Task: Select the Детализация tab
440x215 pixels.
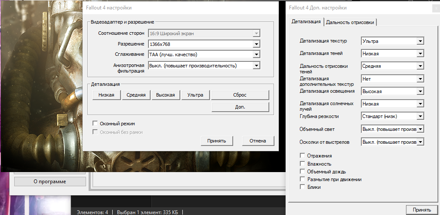Action: (x=306, y=21)
